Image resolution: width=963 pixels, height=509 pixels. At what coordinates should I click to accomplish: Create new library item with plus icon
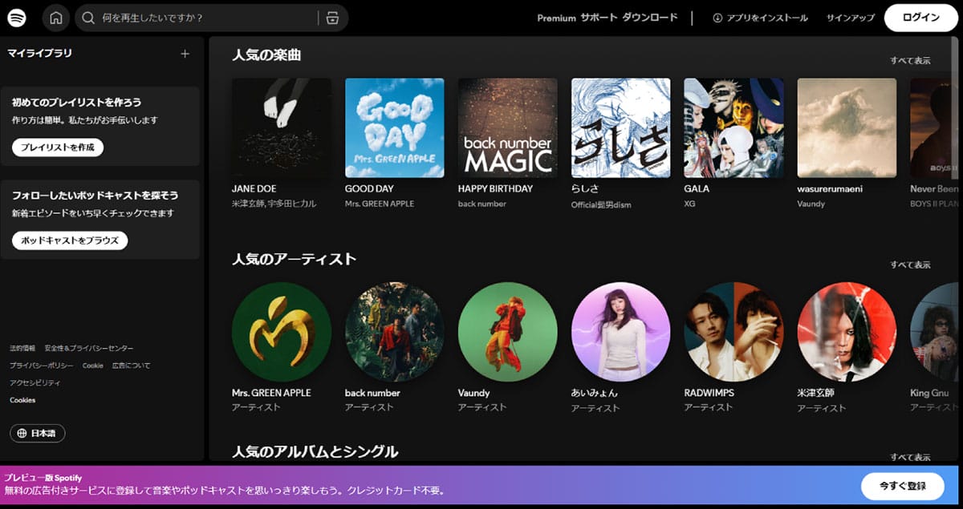185,54
